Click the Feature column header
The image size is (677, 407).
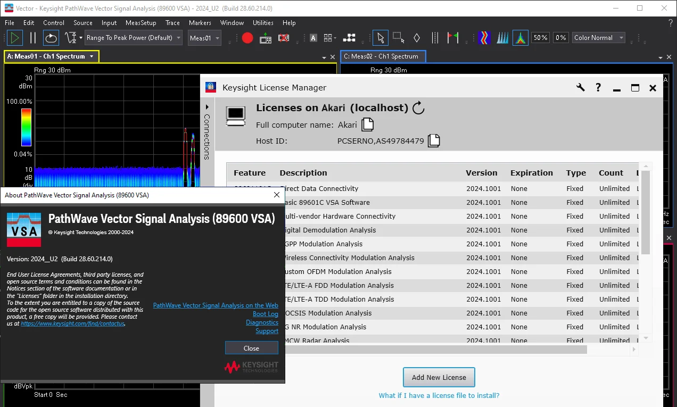(x=250, y=173)
